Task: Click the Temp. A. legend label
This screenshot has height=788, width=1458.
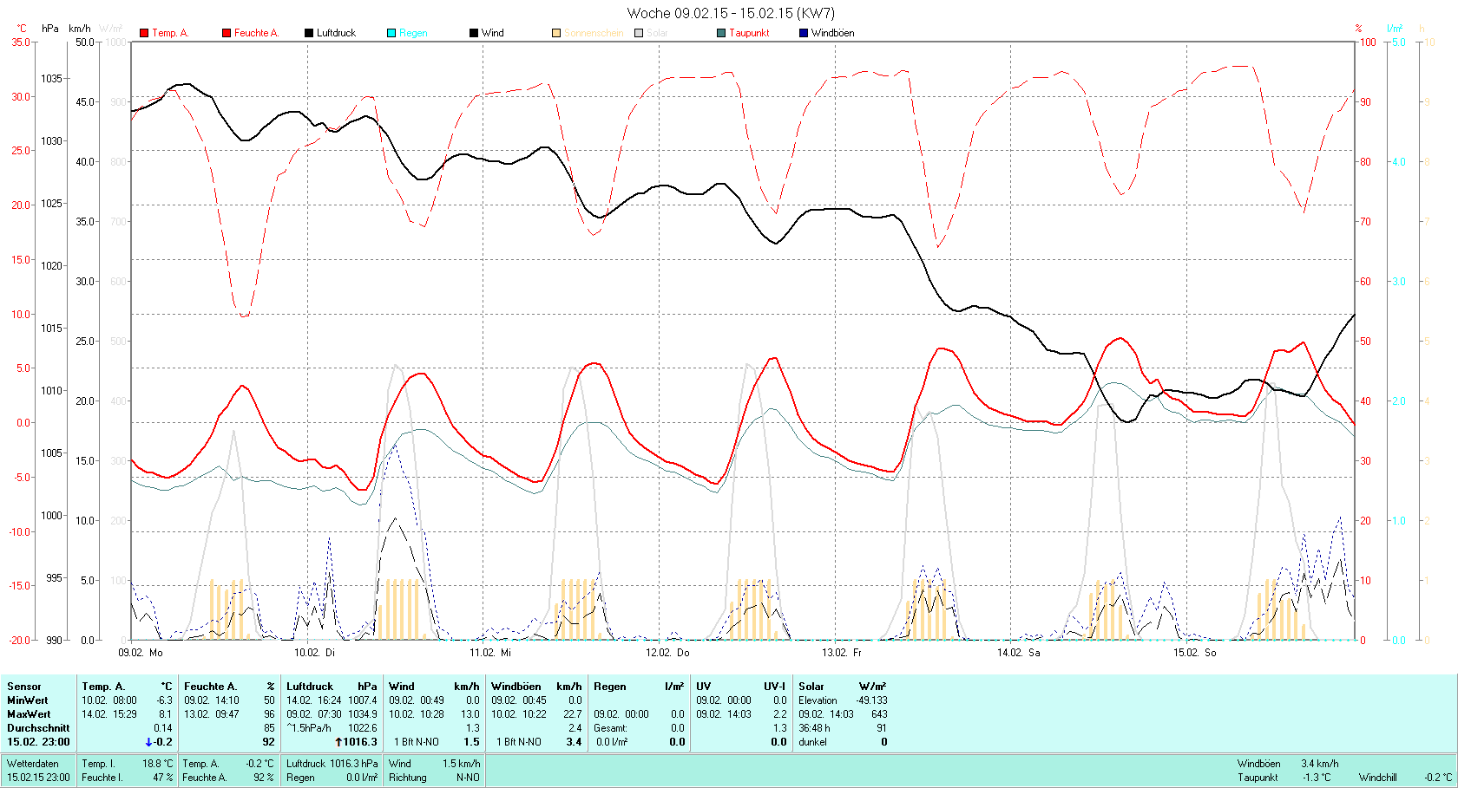Action: (x=170, y=33)
